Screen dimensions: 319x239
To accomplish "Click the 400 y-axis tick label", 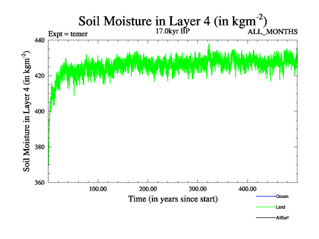I will (x=39, y=112).
